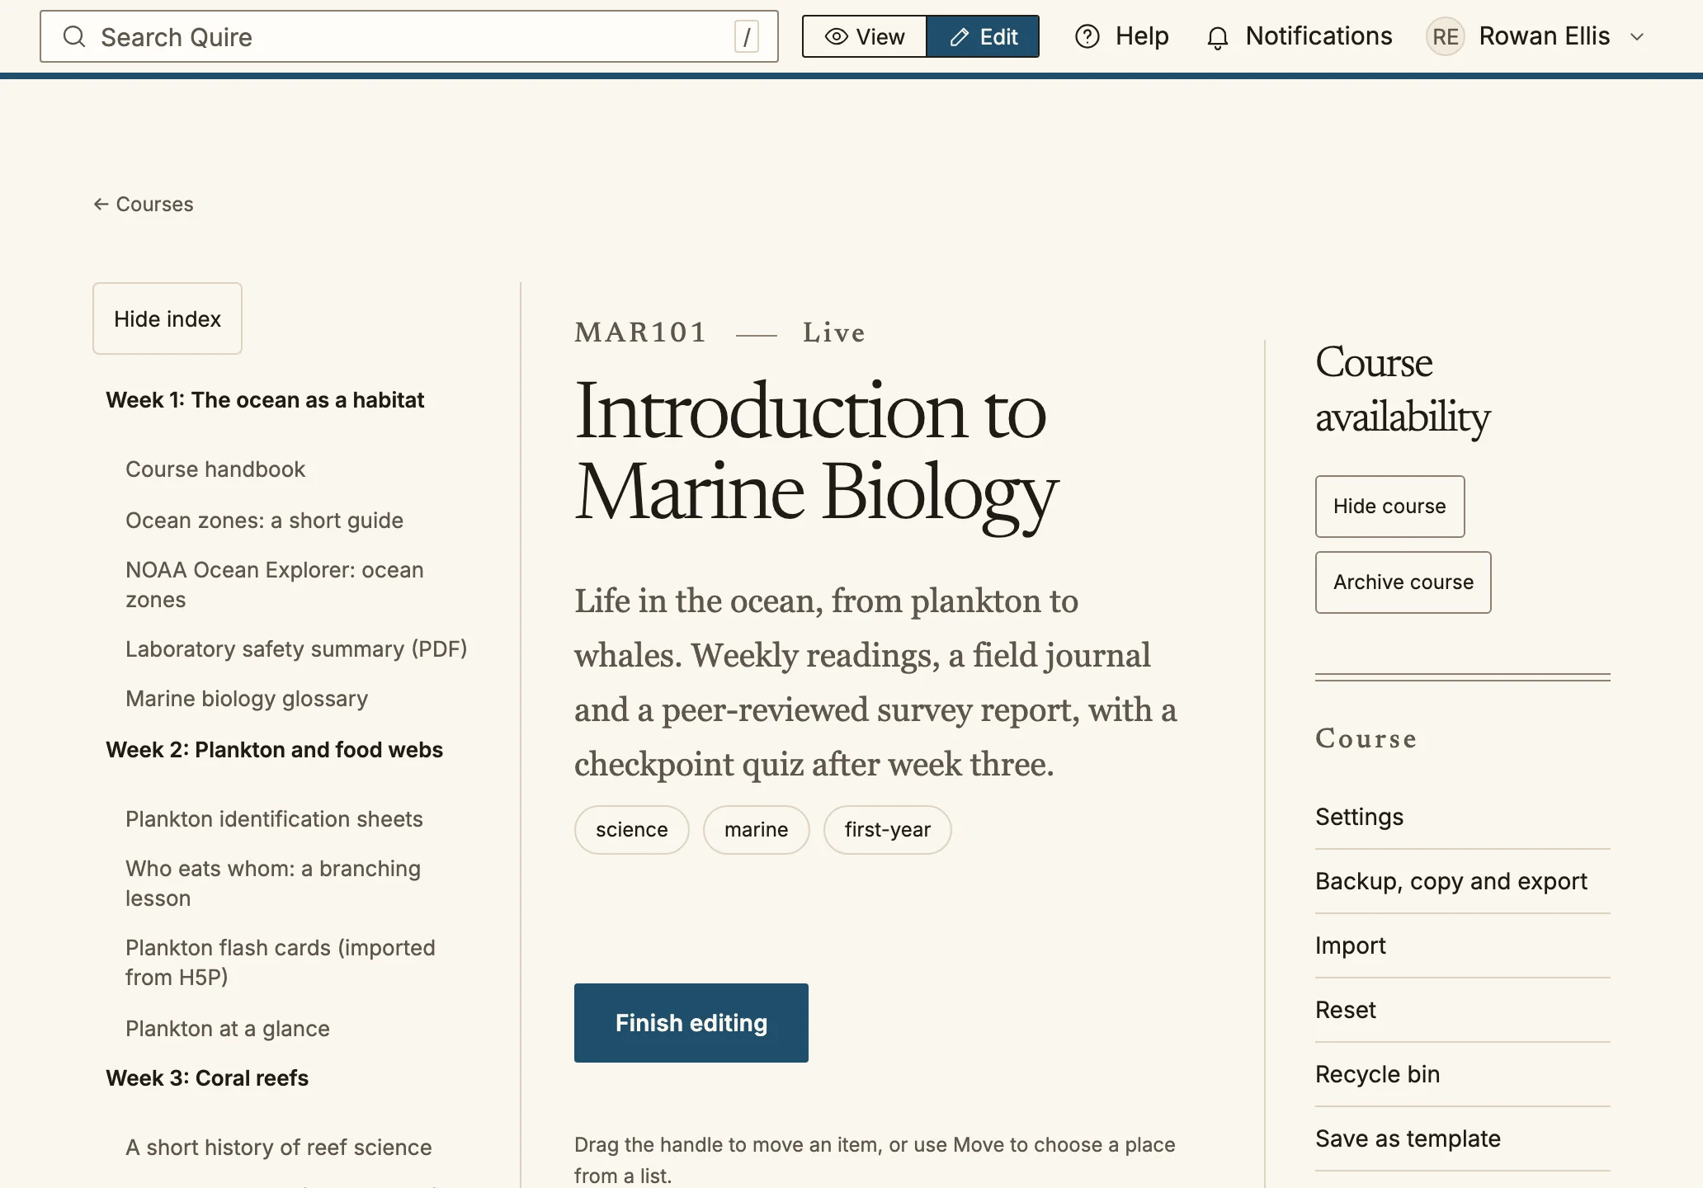Open course Settings
Viewport: 1703px width, 1188px height.
(1463, 817)
